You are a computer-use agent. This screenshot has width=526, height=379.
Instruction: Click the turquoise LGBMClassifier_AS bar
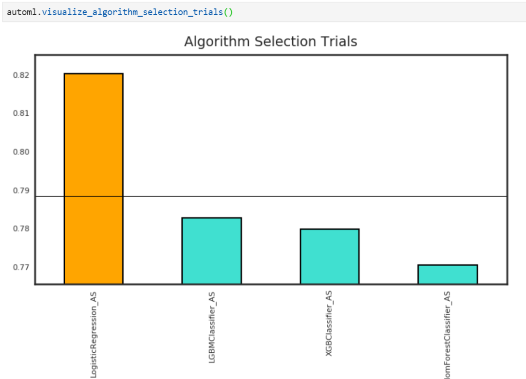pos(211,250)
